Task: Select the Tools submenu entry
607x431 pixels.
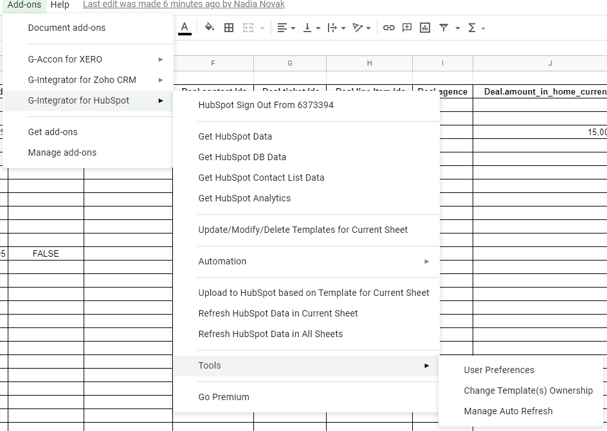Action: (x=306, y=365)
